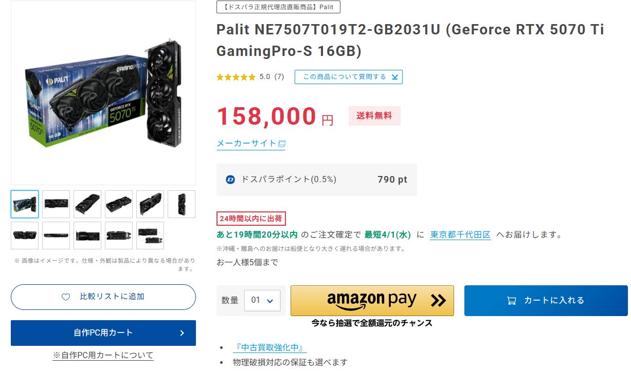Image resolution: width=631 pixels, height=372 pixels.
Task: Click the ドスパラポイント logo icon
Action: coord(230,180)
